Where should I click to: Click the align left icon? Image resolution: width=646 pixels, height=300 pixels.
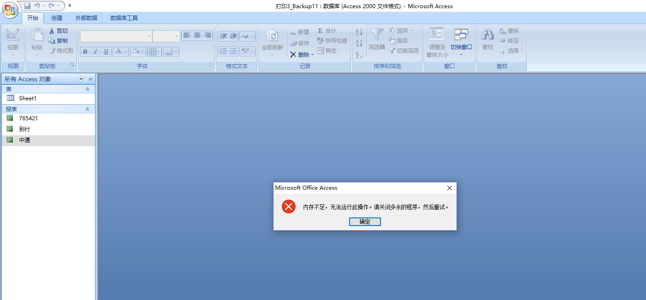(186, 35)
